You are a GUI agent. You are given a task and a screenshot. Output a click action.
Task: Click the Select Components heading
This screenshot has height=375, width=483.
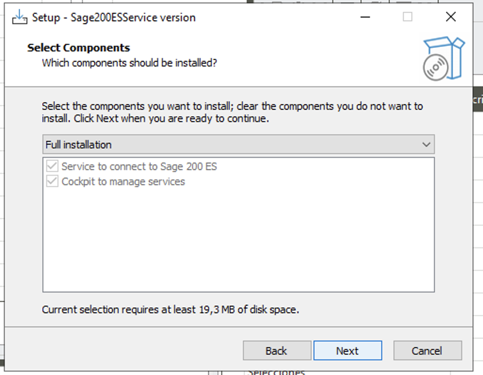79,48
